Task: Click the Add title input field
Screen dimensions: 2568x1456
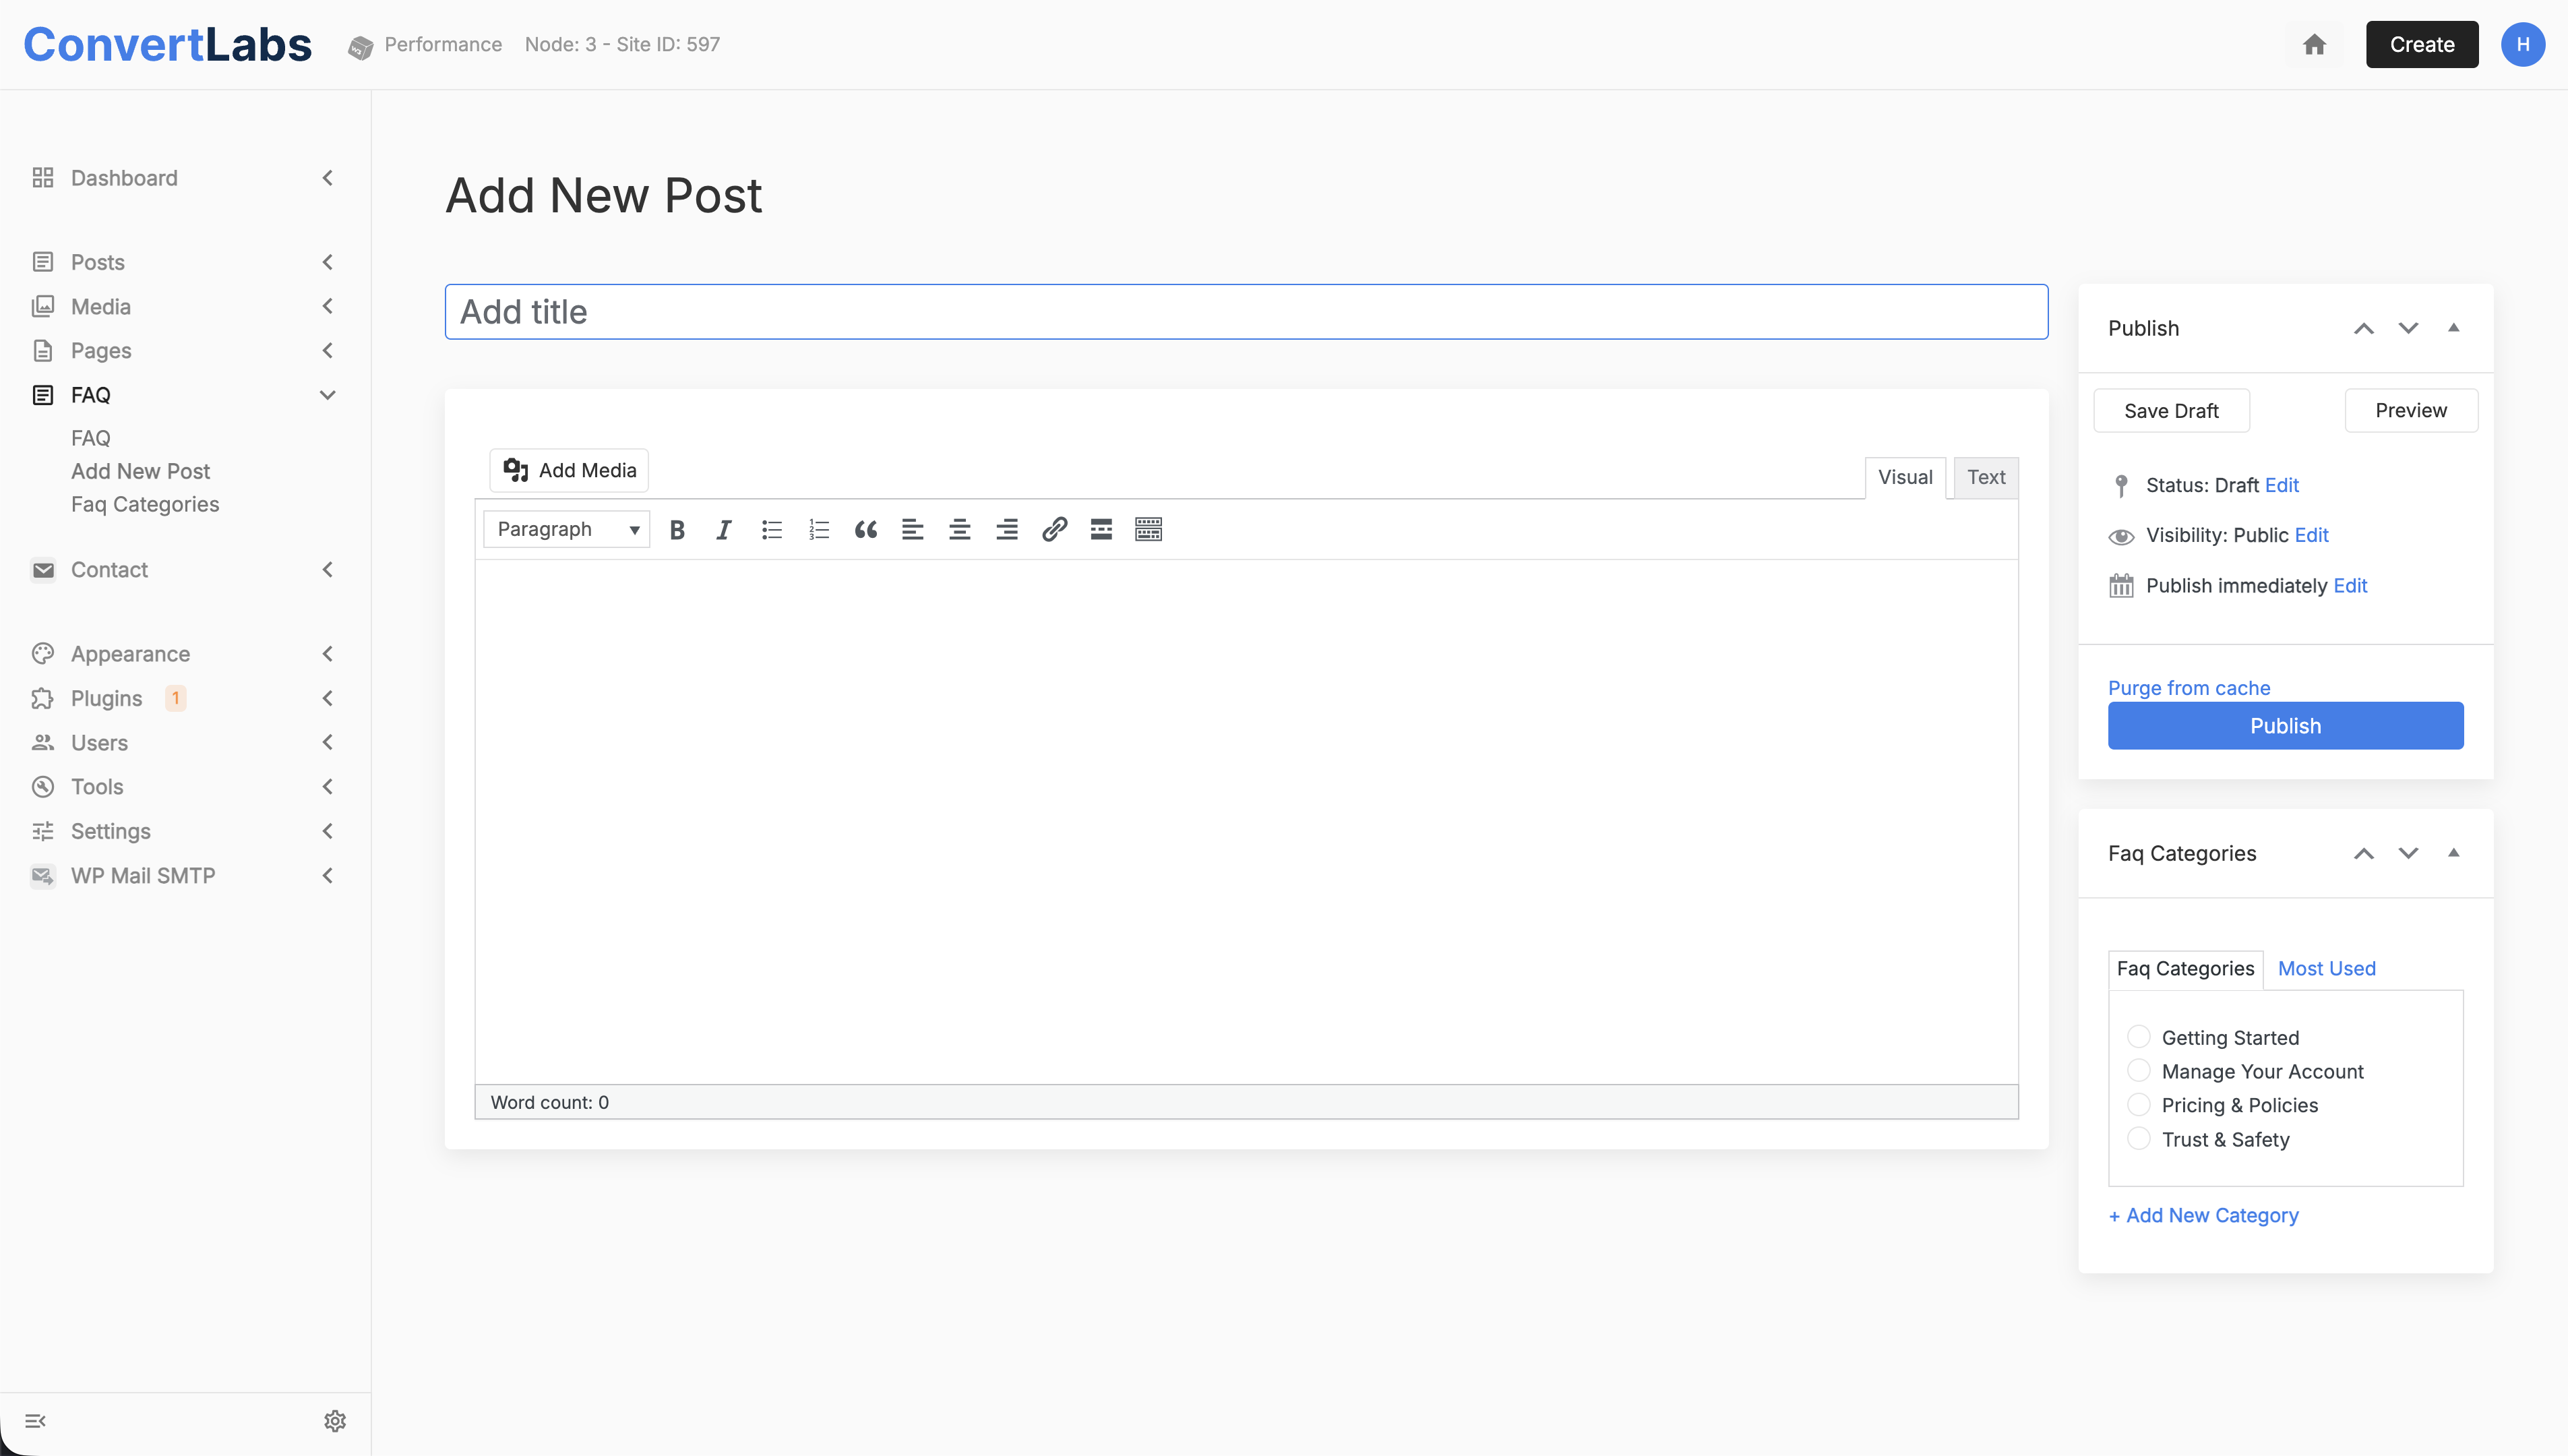Action: [1246, 312]
